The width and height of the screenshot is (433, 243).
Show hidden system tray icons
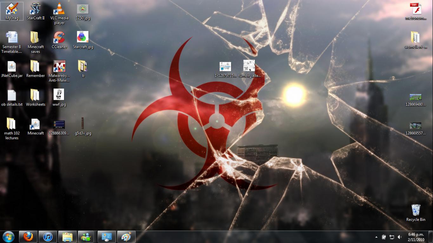tap(376, 237)
